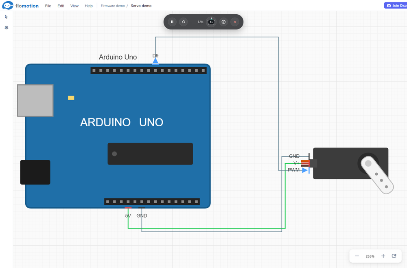The image size is (407, 268).
Task: Select the Arduino board by ARDUINO UNO text
Action: click(121, 122)
